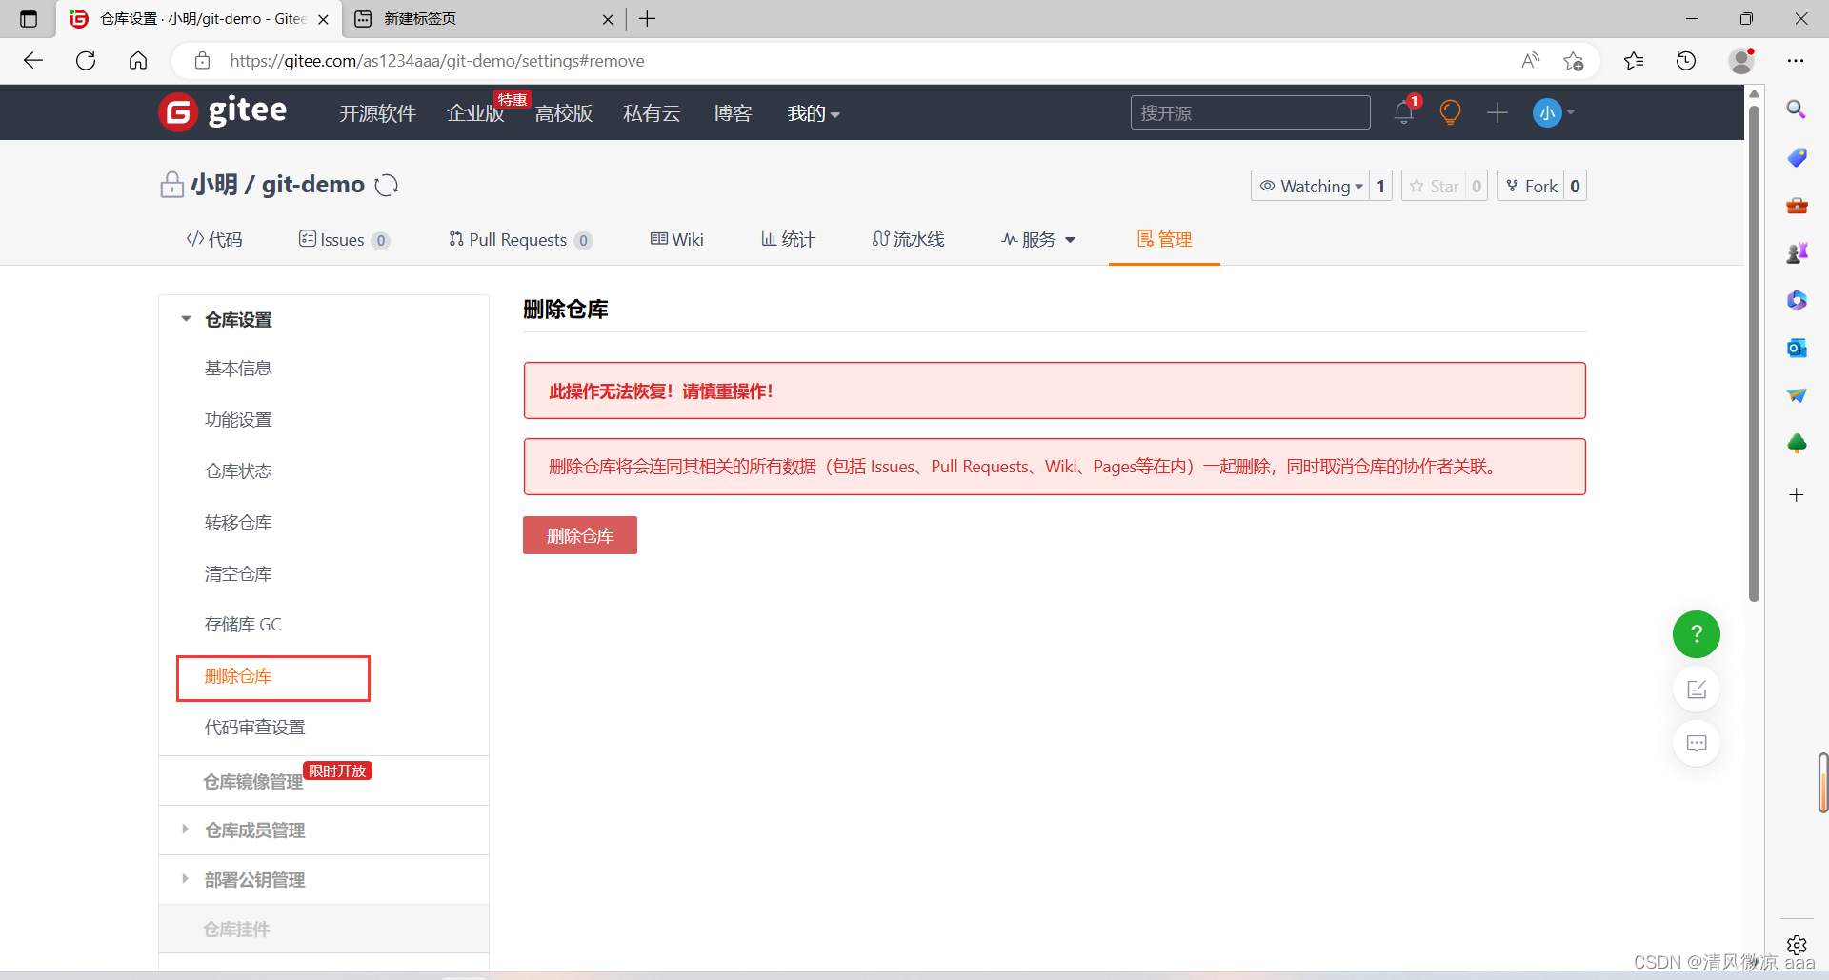Click the sidebar paper plane icon
The image size is (1829, 980).
[1796, 395]
